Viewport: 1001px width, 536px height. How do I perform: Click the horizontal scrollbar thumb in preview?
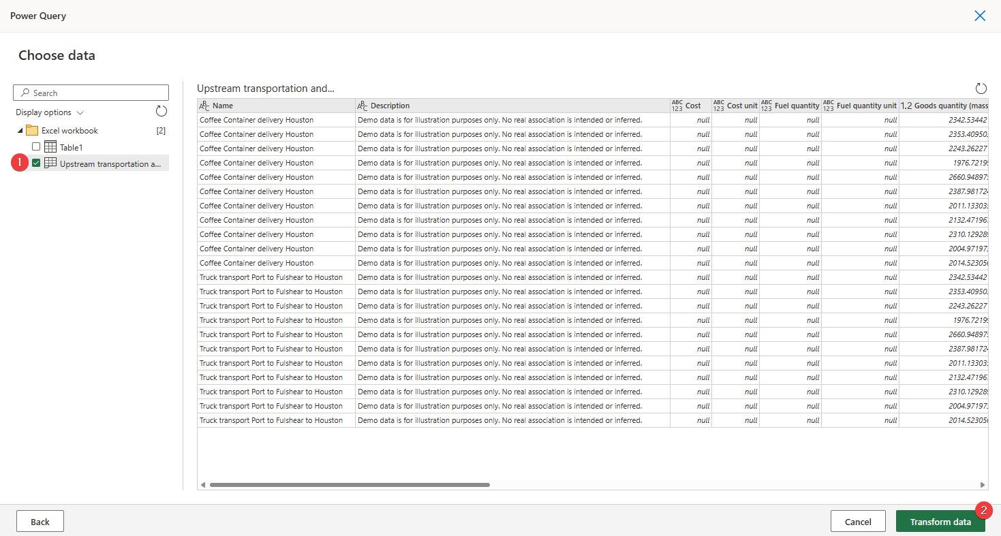(350, 485)
